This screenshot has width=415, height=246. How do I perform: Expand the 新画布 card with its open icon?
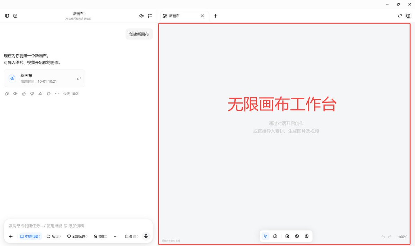click(79, 78)
